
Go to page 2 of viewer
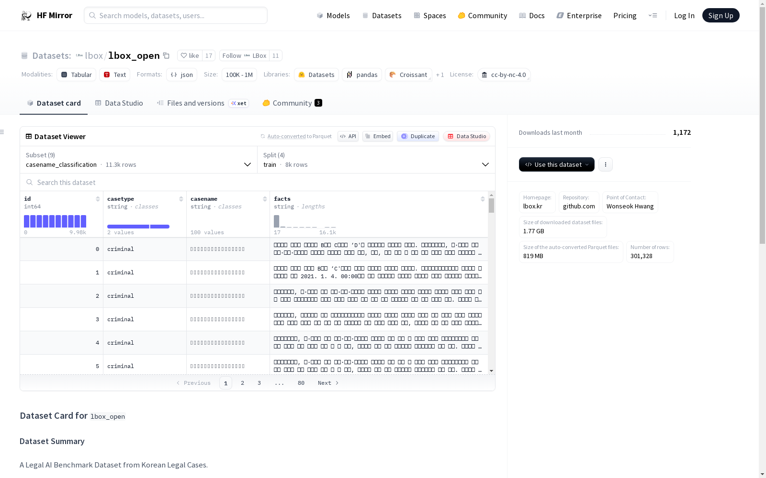pyautogui.click(x=243, y=383)
